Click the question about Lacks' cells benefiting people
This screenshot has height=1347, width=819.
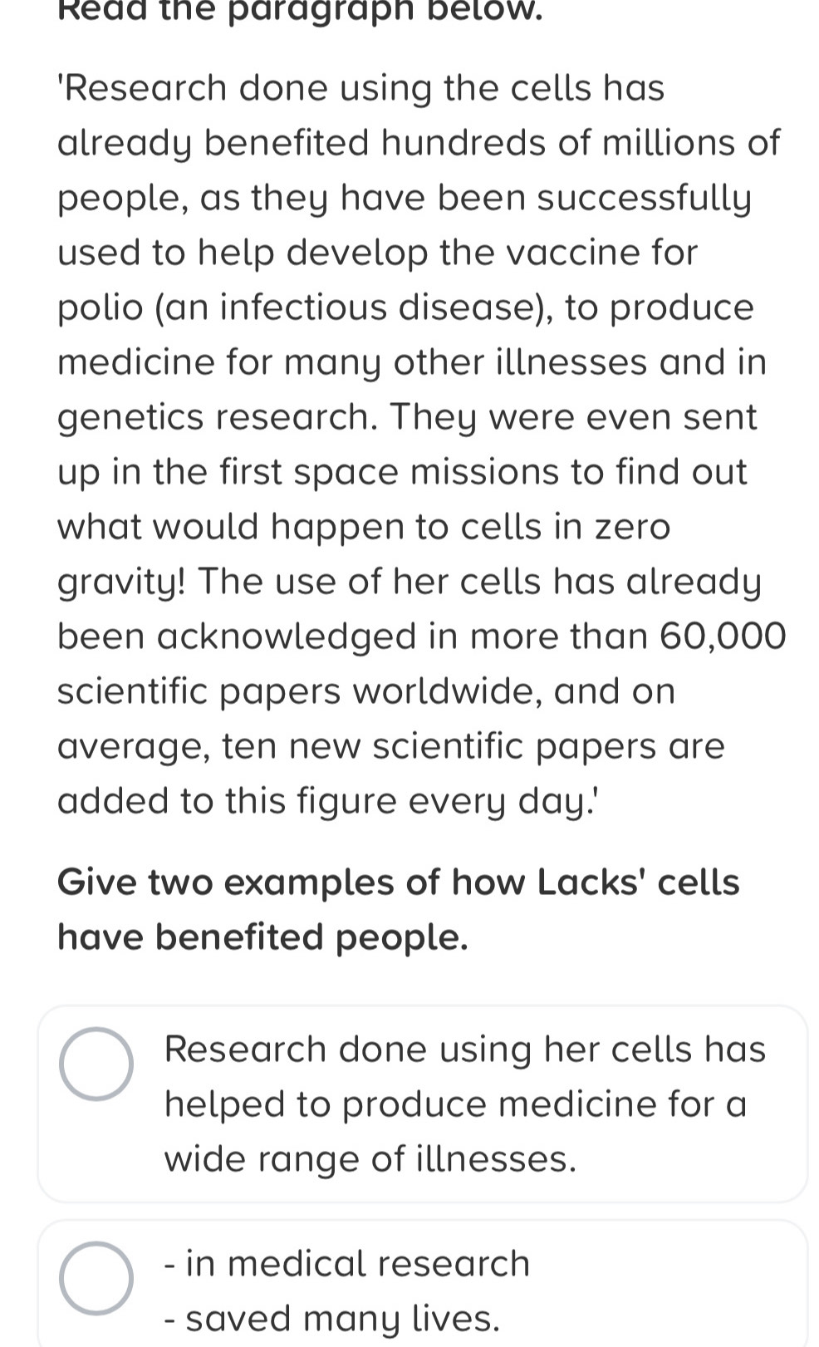tap(399, 909)
